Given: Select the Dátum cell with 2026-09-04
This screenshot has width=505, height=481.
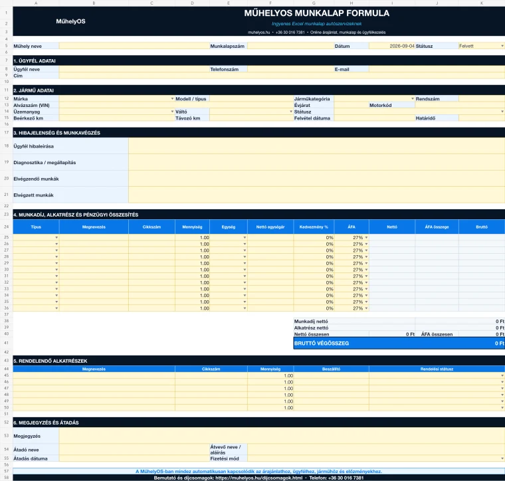Looking at the screenshot, I should [x=392, y=46].
